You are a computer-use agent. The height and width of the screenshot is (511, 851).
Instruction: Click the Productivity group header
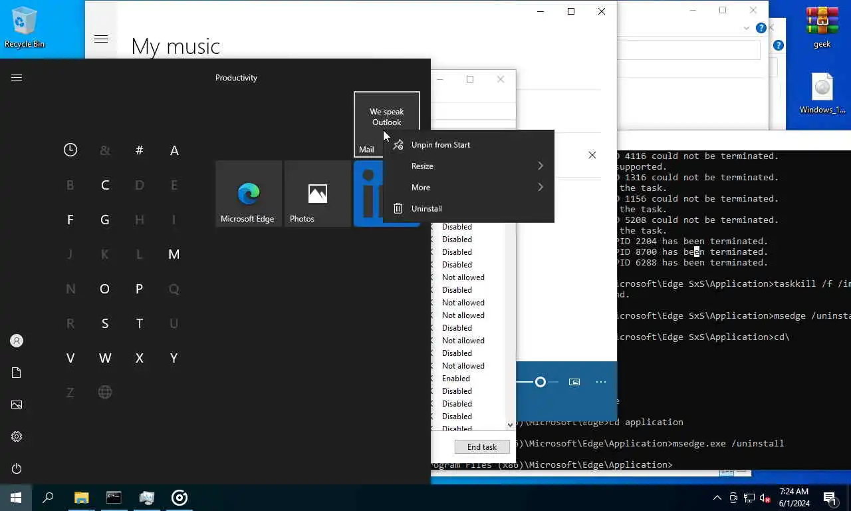236,78
